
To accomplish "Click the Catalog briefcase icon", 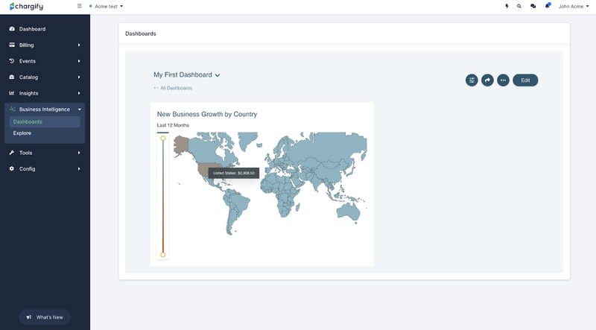I will point(12,77).
